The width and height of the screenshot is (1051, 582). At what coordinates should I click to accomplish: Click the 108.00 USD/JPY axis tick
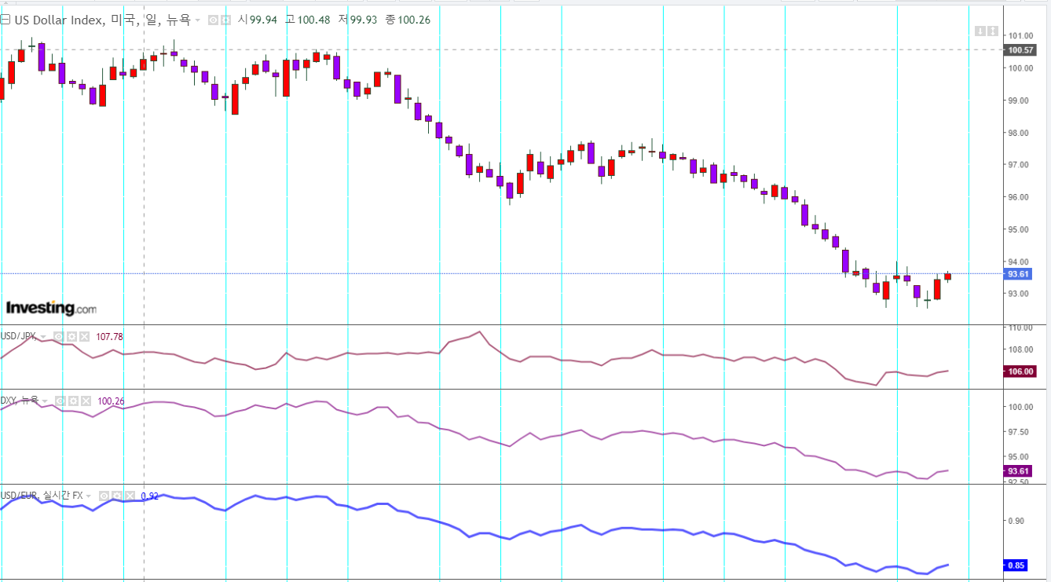click(1021, 350)
